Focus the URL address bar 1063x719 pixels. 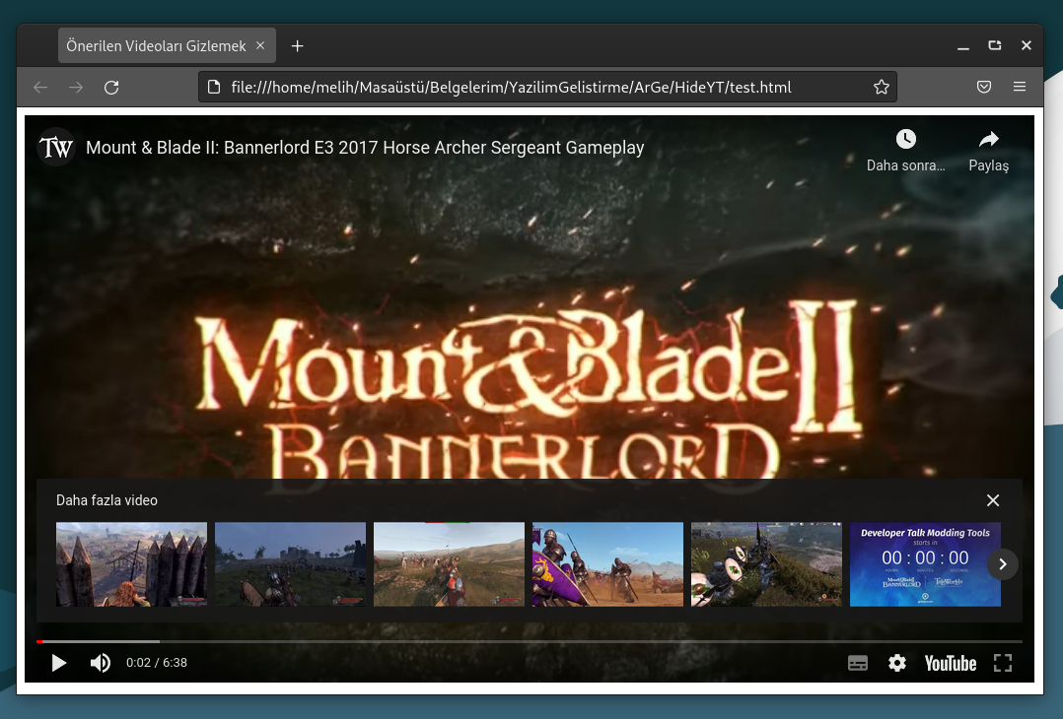547,88
